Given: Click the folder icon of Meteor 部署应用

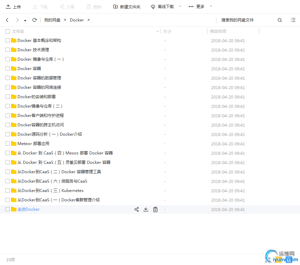Looking at the screenshot, I should pos(14,143).
